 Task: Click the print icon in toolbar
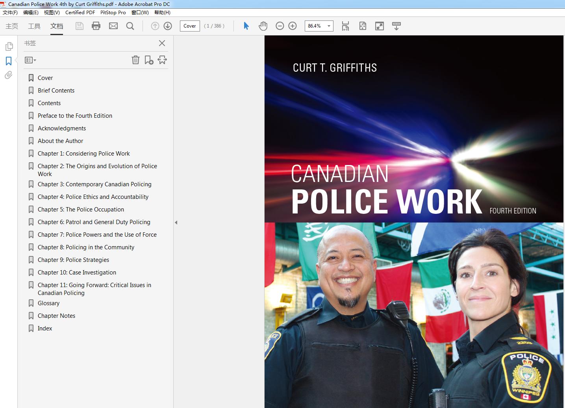point(96,26)
